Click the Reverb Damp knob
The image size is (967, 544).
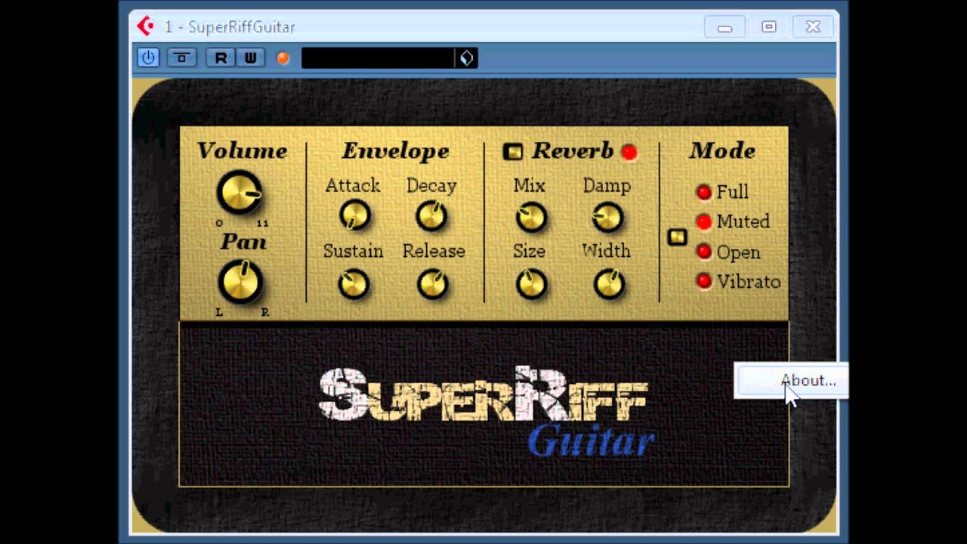[607, 218]
